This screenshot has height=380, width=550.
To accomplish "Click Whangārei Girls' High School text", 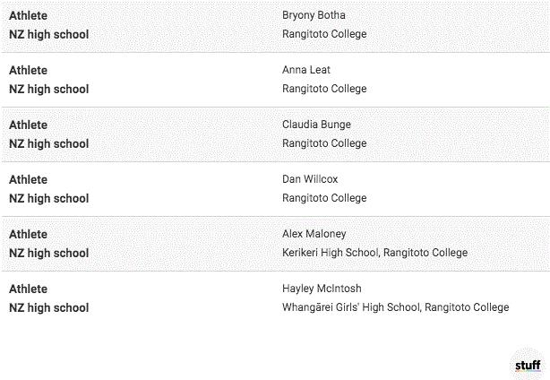I will (351, 307).
